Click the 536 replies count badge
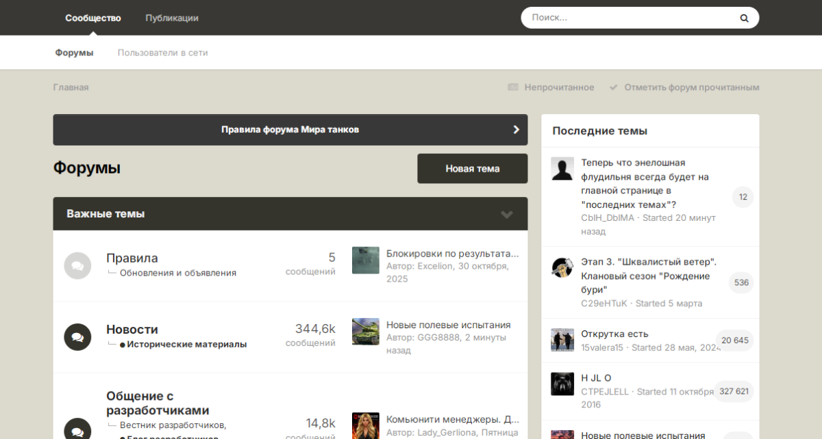 (x=741, y=282)
